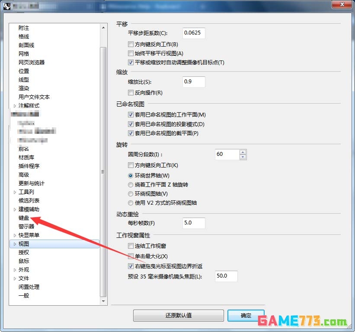Image resolution: width=355 pixels, height=332 pixels.
Task: Uncheck 右键拖曳光标至视图边界折返
Action: click(x=131, y=266)
